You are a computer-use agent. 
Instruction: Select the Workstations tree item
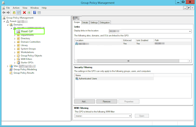click(x=27, y=52)
